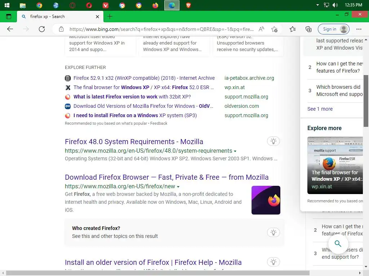Open the Explore more Firefox ESR thumbnail

pos(335,165)
